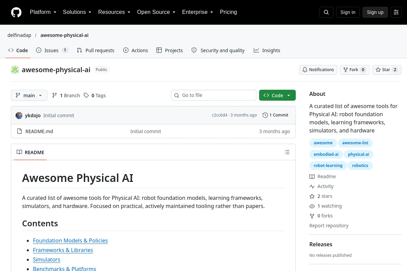Select the embodied-ai topic tag
Image resolution: width=407 pixels, height=271 pixels.
point(326,154)
